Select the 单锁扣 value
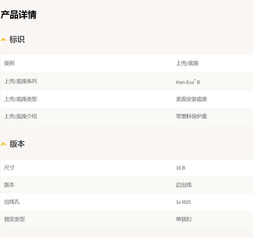Viewport: 253px width, 238px height. tap(184, 219)
